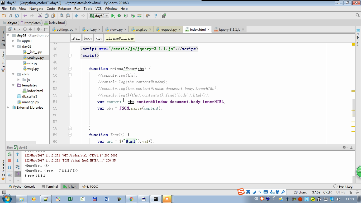Click the Synchronize toolbar icon
The width and height of the screenshot is (361, 203).
[x=17, y=16]
